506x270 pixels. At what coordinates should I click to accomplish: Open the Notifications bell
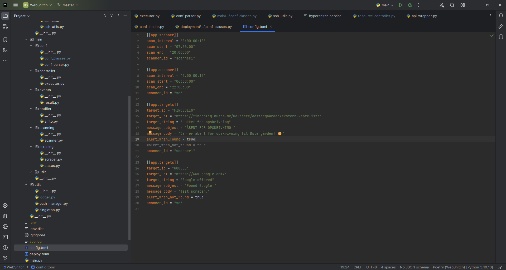(501, 16)
